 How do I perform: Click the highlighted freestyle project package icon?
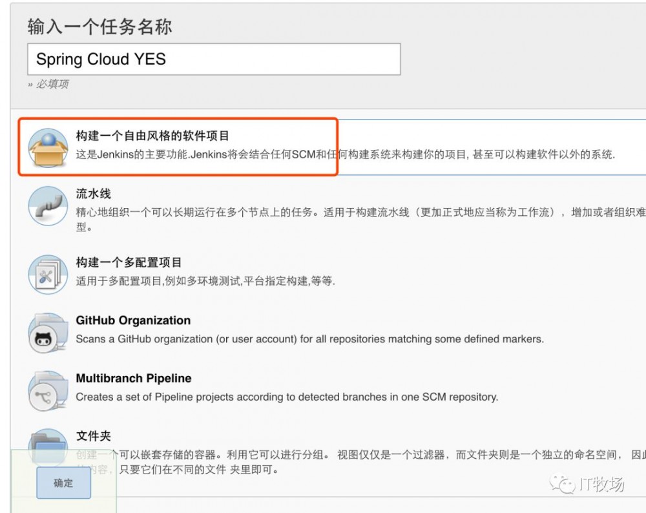[47, 143]
